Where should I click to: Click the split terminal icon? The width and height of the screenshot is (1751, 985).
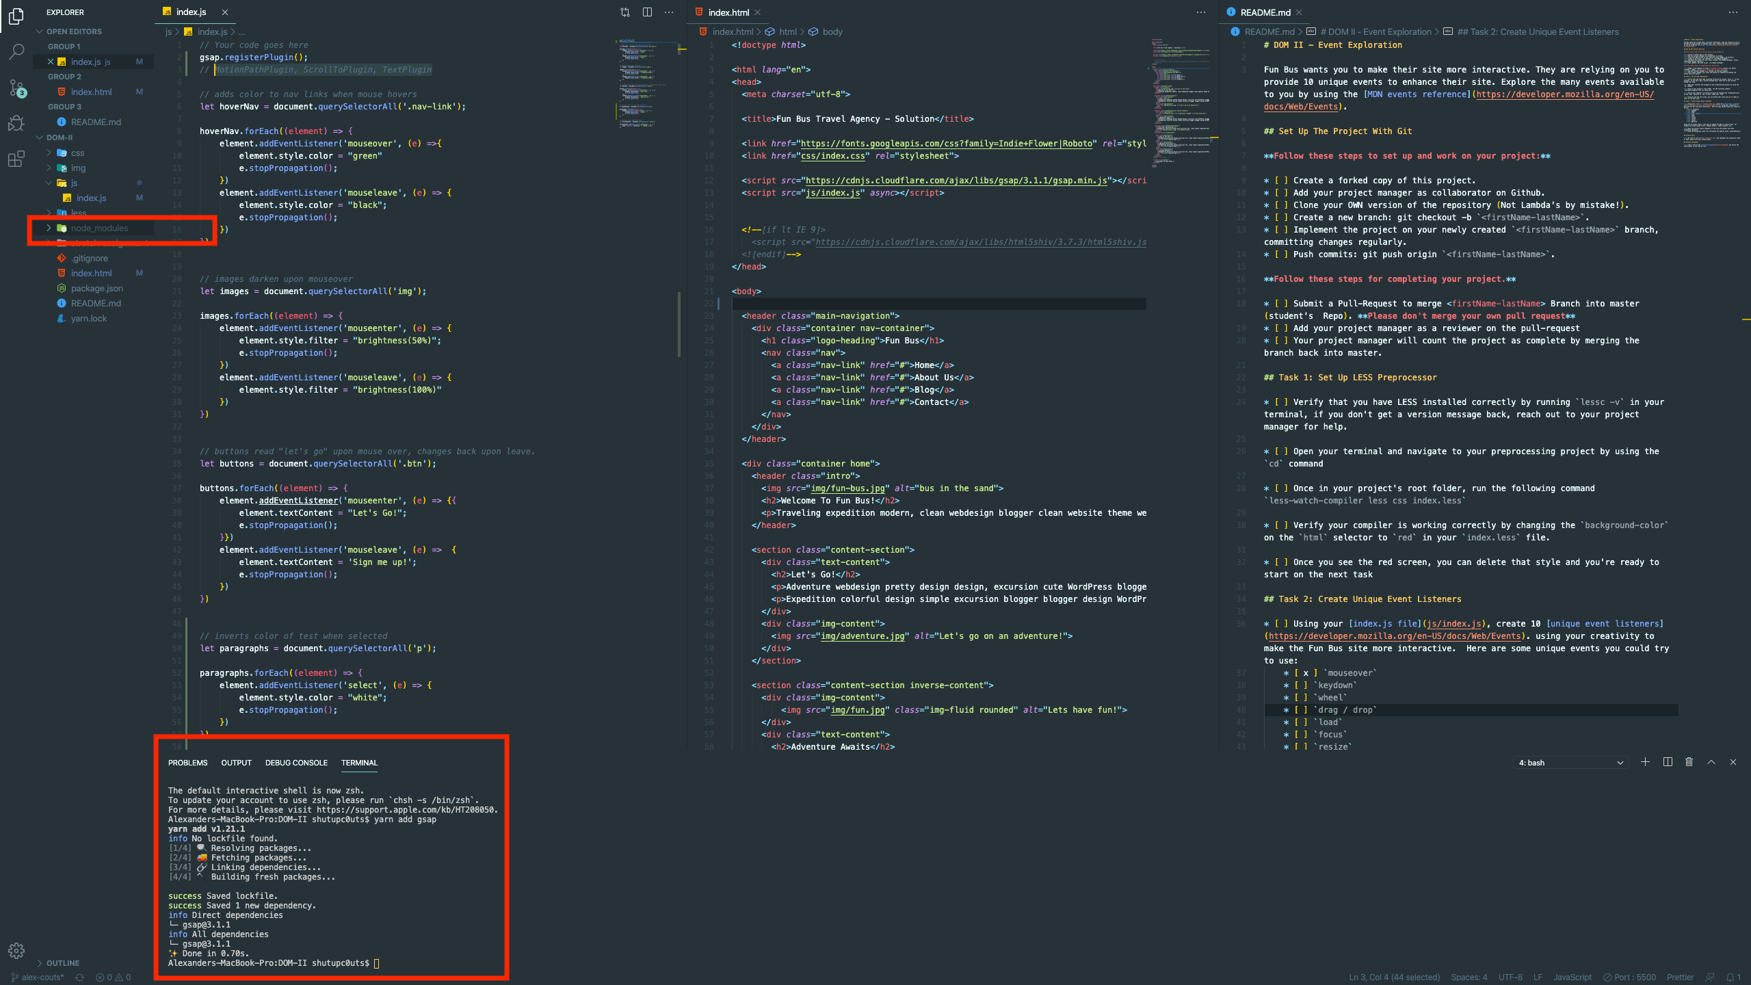(x=1668, y=762)
